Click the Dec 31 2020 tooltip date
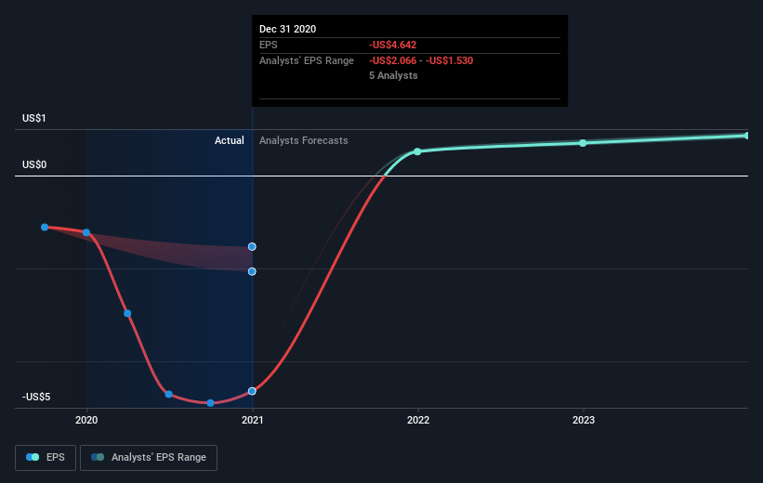 (x=287, y=29)
